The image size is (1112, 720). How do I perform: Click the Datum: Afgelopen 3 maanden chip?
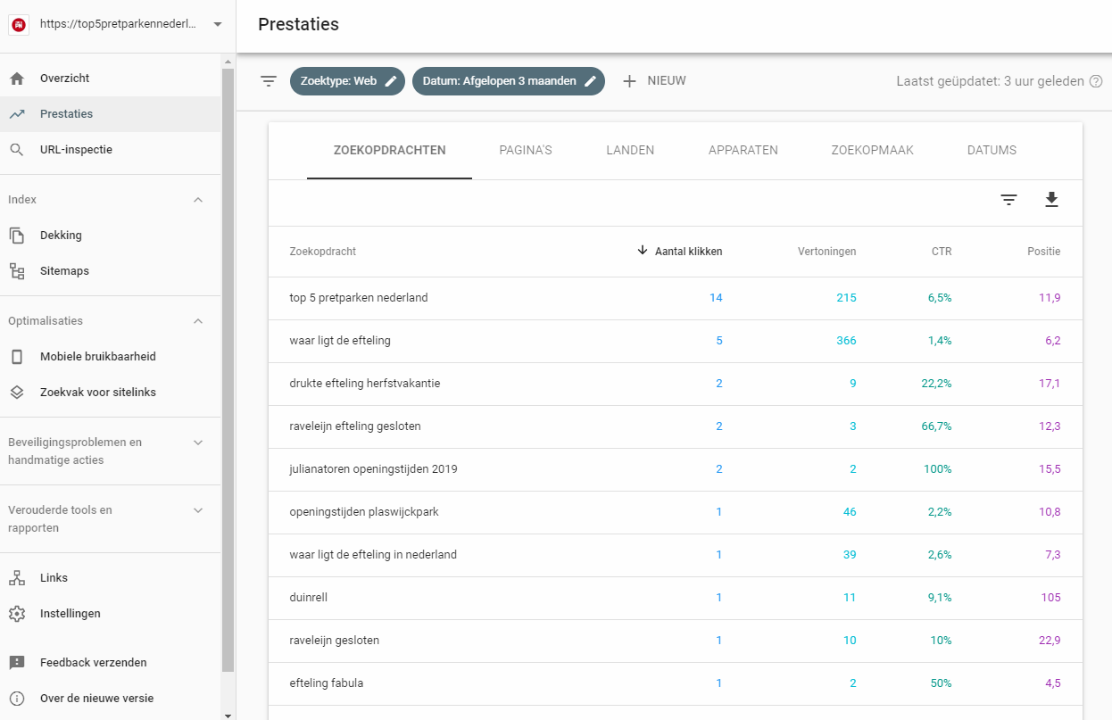[x=509, y=81]
